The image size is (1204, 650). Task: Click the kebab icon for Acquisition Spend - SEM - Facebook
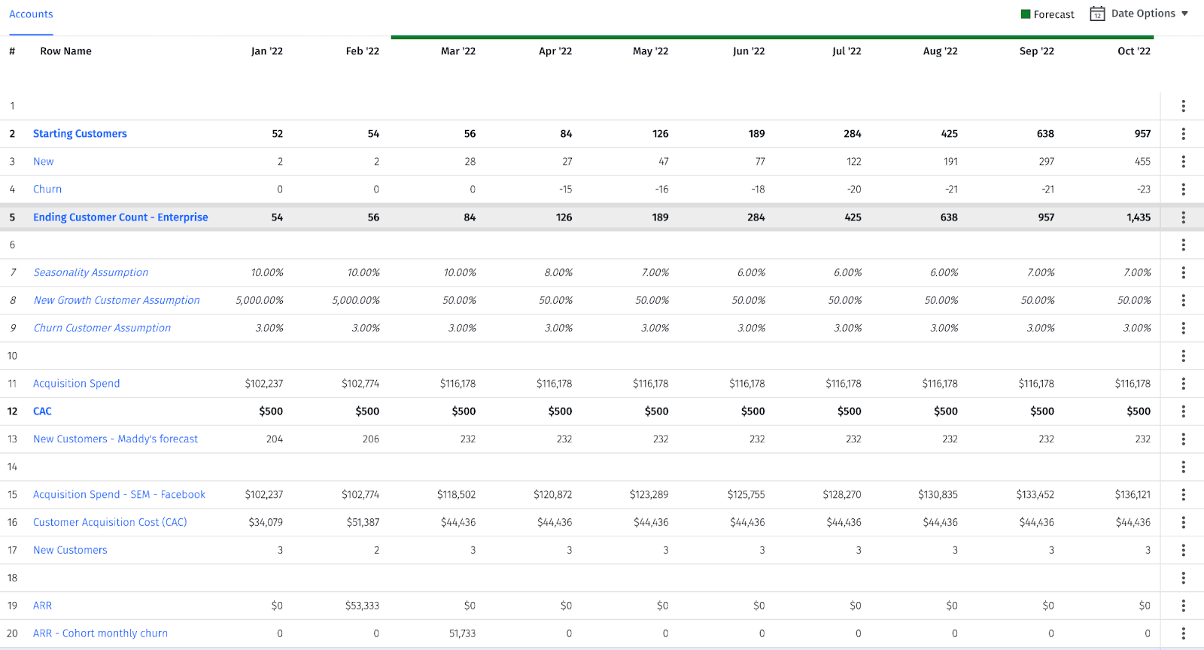pos(1183,495)
